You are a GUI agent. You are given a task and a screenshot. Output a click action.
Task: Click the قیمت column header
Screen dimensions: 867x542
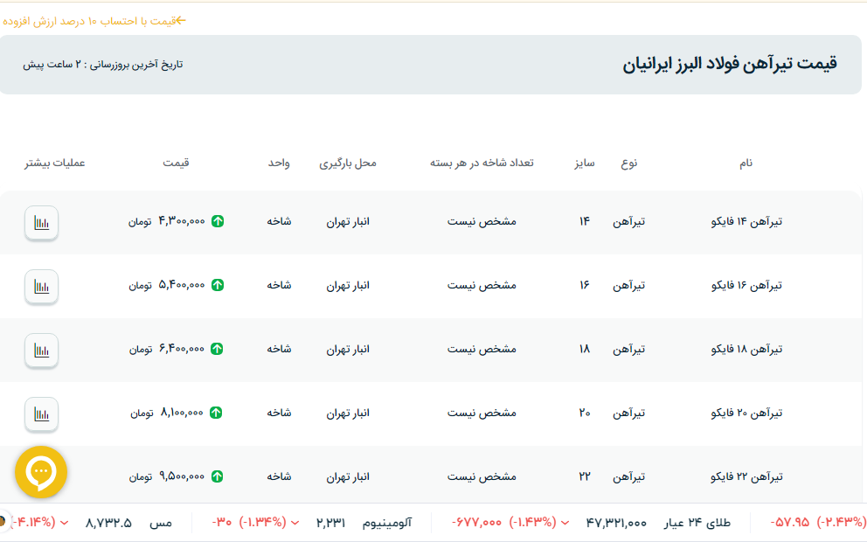point(176,163)
